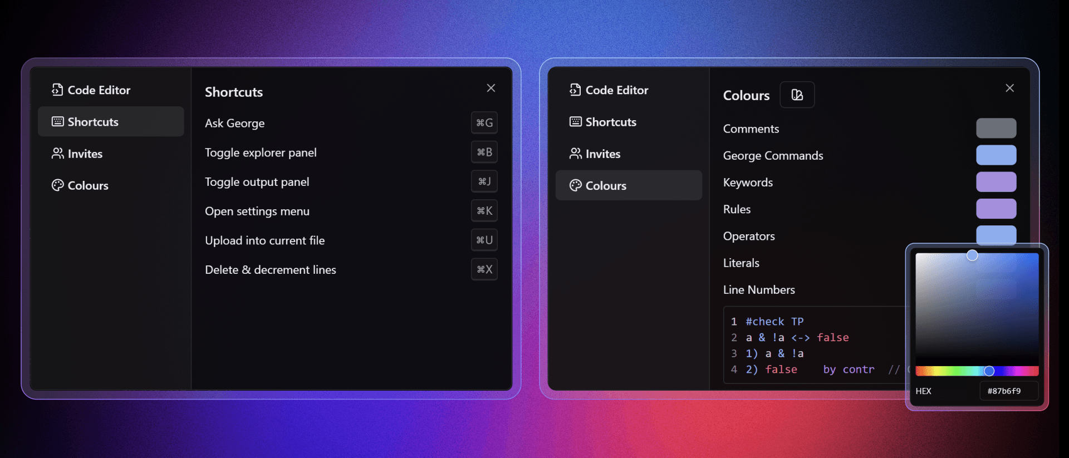This screenshot has width=1069, height=458.
Task: Click the ⌘U key for Upload into current file
Action: [x=484, y=240]
